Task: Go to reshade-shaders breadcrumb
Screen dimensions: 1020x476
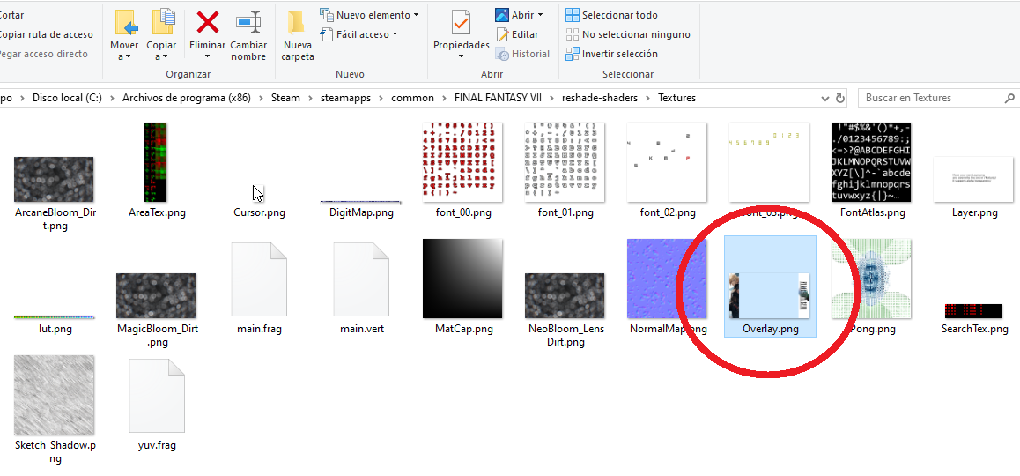Action: 601,99
